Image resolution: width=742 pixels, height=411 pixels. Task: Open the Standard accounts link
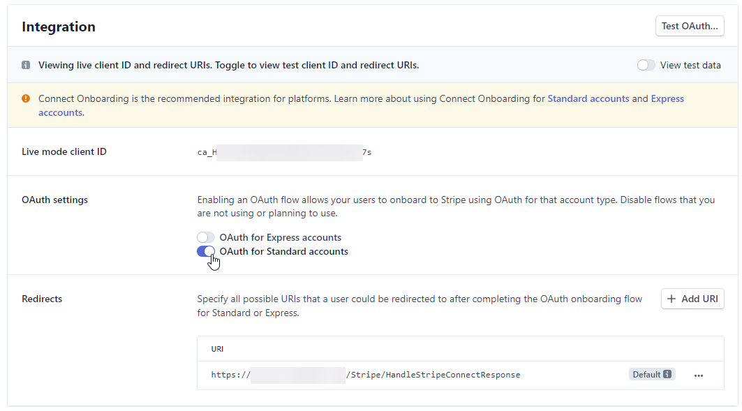coord(588,99)
